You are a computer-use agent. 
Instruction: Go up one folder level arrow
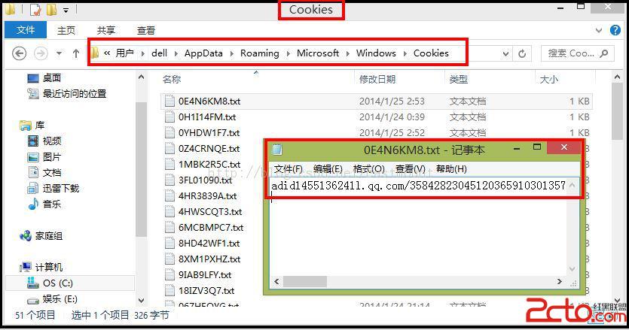click(x=76, y=53)
